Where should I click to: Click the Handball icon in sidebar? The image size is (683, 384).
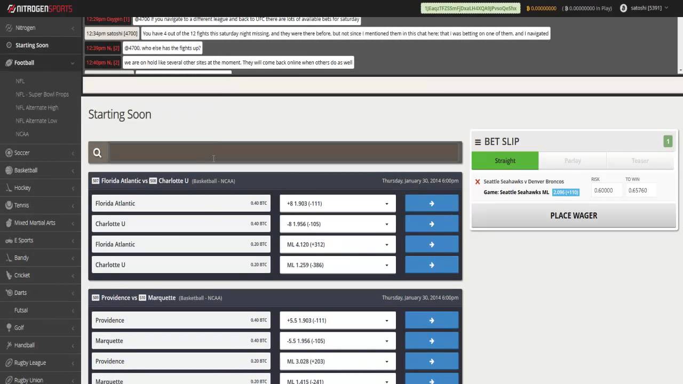click(9, 346)
